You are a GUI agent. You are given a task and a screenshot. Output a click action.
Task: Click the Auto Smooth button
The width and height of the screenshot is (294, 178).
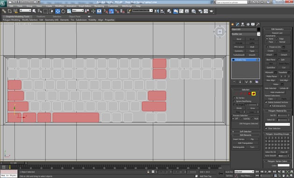pos(271,156)
